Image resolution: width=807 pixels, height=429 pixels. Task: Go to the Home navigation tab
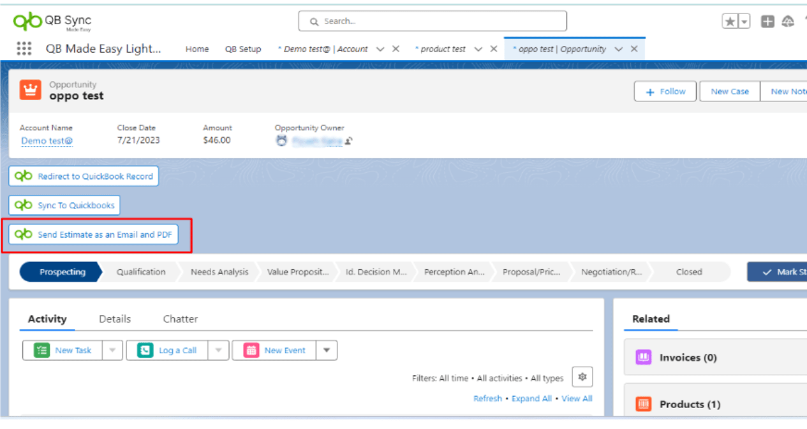tap(197, 49)
